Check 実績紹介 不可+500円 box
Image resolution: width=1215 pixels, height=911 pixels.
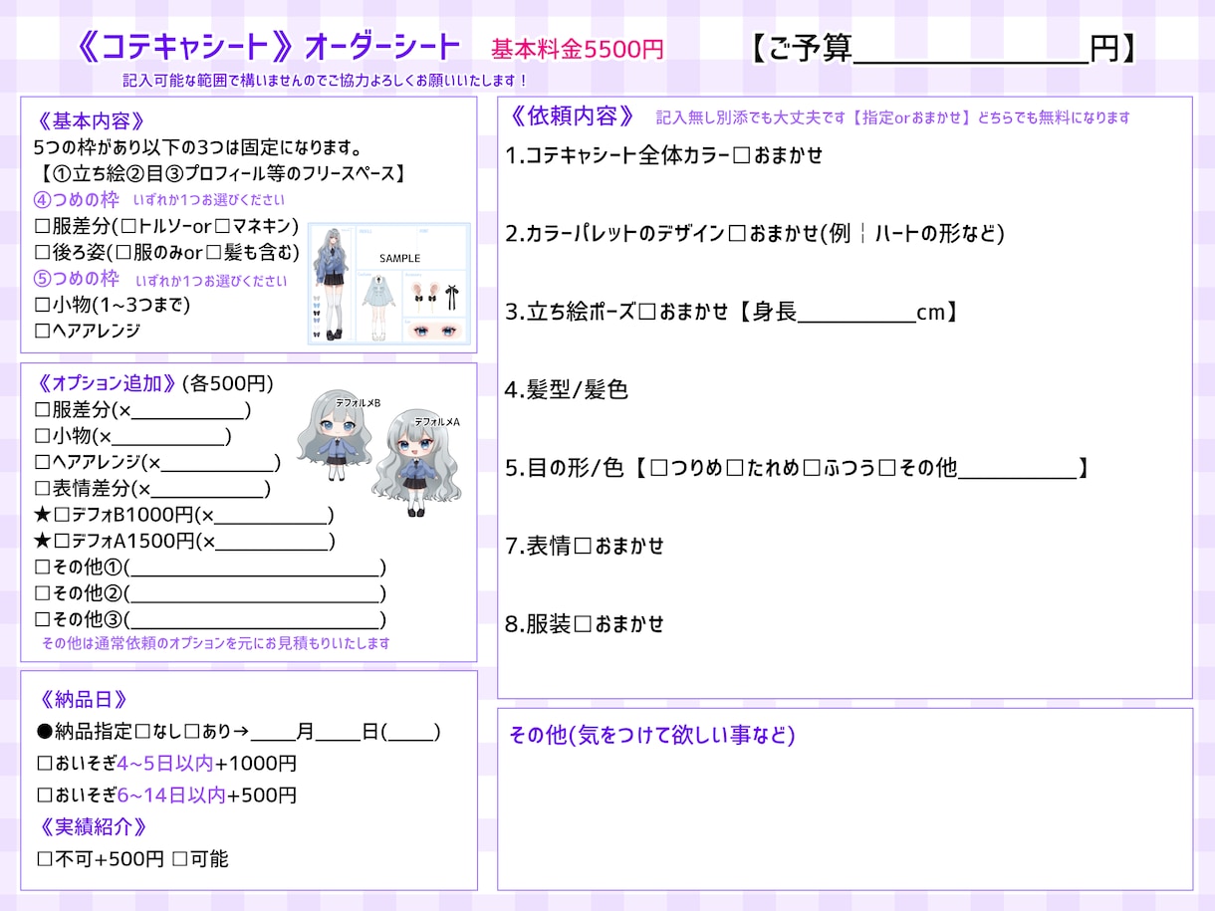tap(45, 858)
